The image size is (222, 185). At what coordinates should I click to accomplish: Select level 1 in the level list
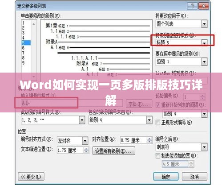[23, 23]
